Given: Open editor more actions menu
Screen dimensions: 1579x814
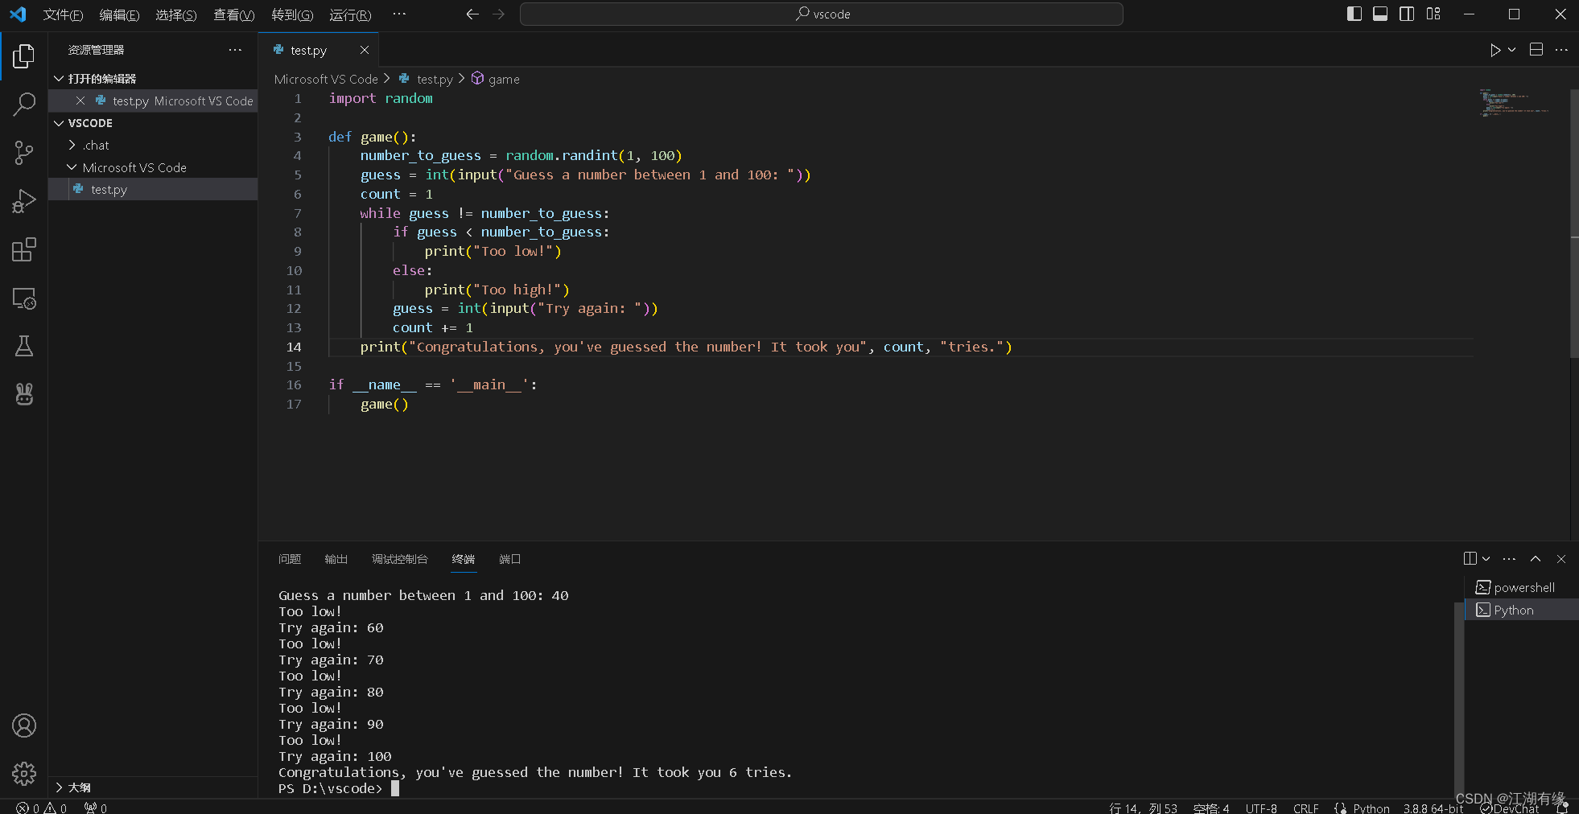Looking at the screenshot, I should click(1561, 50).
